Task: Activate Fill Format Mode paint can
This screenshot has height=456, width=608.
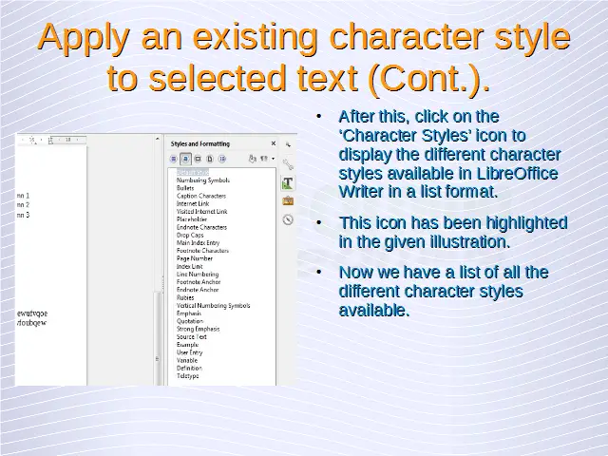Action: (x=253, y=159)
